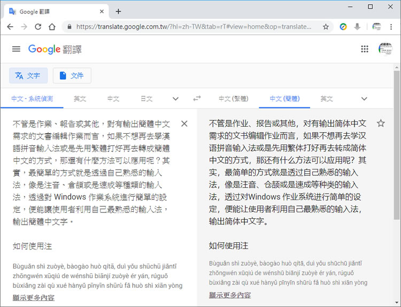Go back in the browser
This screenshot has width=401, height=307.
click(x=10, y=27)
